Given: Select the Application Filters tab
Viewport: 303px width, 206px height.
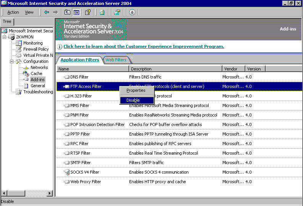Looking at the screenshot, I should click(80, 60).
